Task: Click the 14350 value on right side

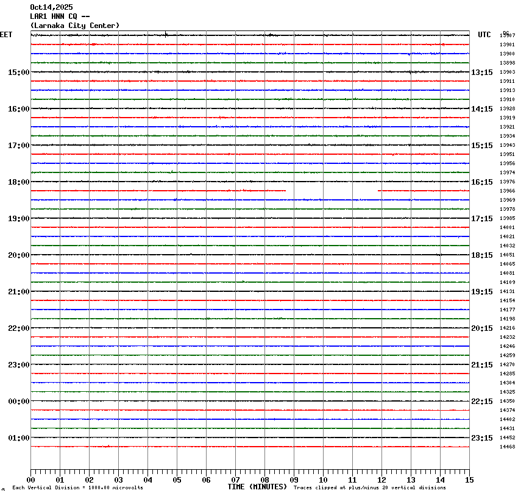Action: (507, 402)
